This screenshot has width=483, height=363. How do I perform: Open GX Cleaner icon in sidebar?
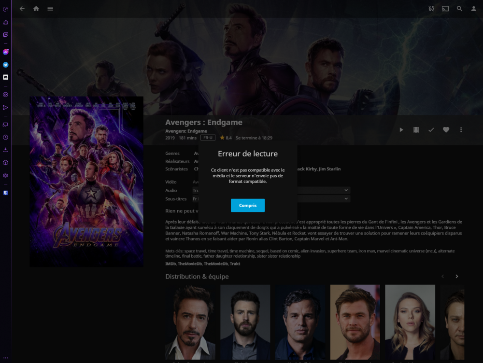[5, 22]
